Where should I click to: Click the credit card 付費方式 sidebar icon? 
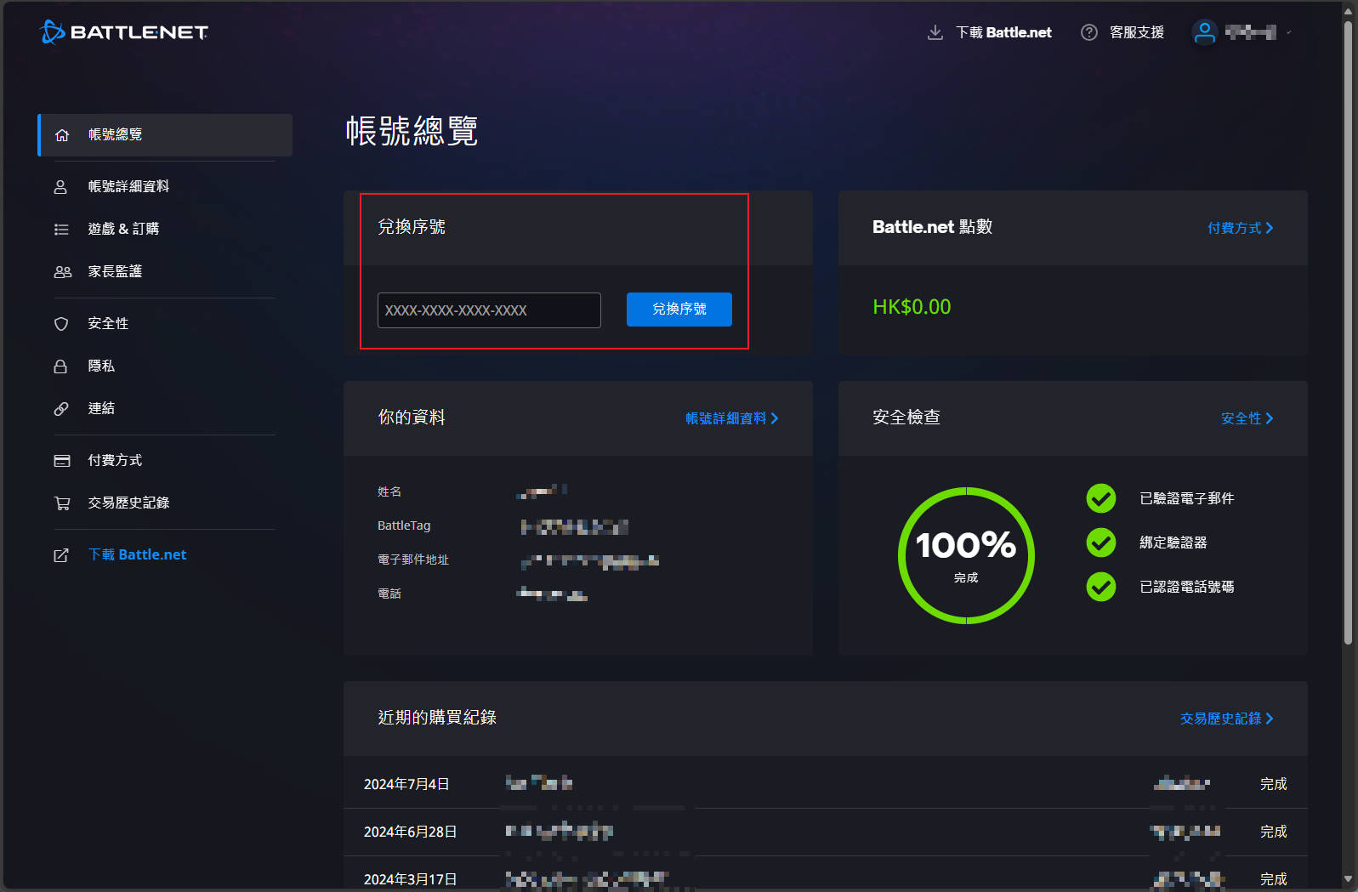(x=62, y=461)
